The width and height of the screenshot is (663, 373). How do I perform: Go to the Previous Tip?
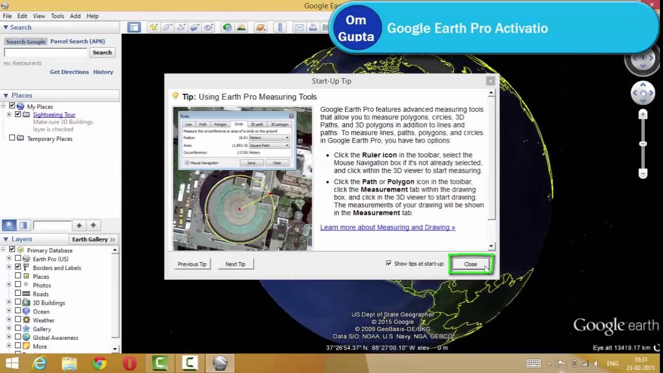point(192,264)
